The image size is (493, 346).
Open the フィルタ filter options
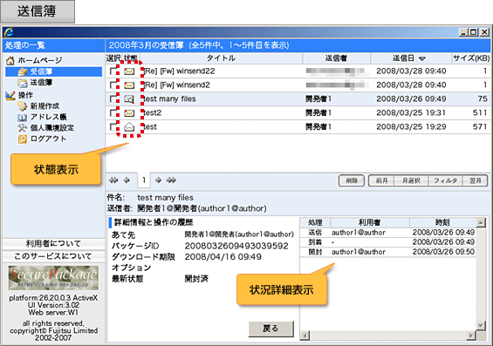point(446,181)
